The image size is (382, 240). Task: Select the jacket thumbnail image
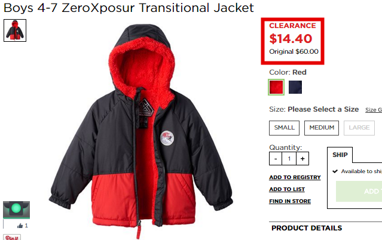coord(15,30)
